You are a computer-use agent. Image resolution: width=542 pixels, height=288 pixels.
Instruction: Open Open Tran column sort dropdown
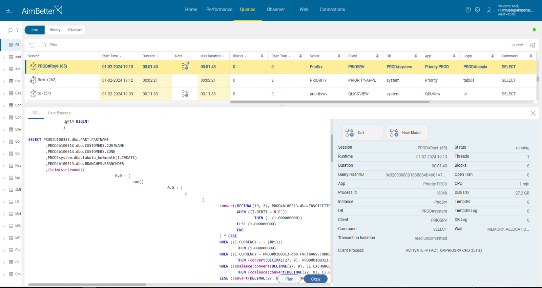[289, 56]
